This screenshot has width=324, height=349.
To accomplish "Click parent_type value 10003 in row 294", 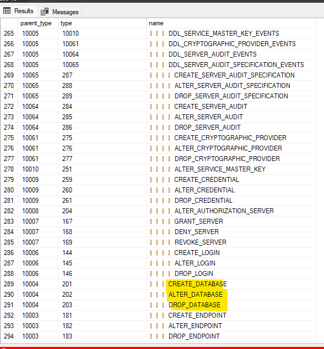I will point(38,336).
